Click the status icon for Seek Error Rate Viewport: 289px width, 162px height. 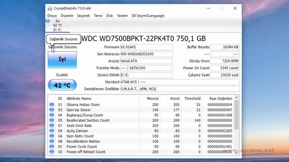tap(52, 126)
